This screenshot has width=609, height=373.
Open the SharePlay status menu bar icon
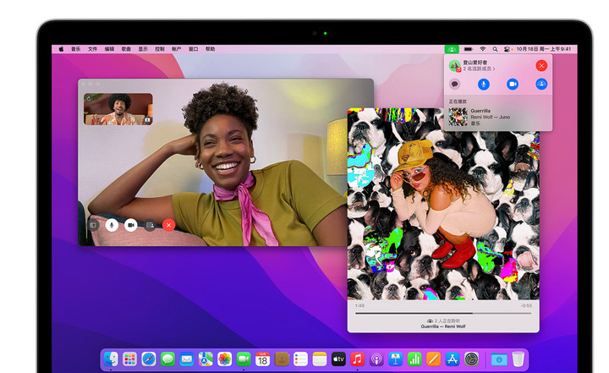click(453, 49)
